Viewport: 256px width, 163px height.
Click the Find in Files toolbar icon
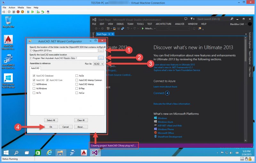point(200,28)
